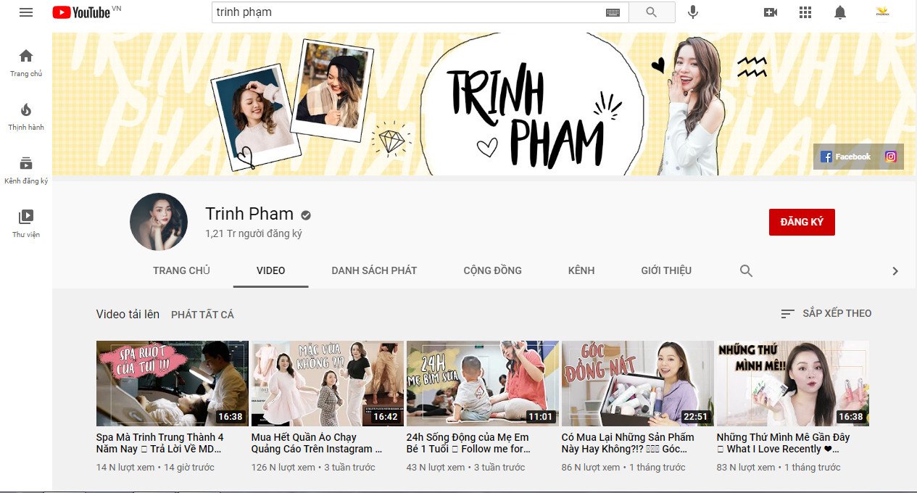917x493 pixels.
Task: Open the Mặc Vừa Không thumbnail
Action: (328, 384)
